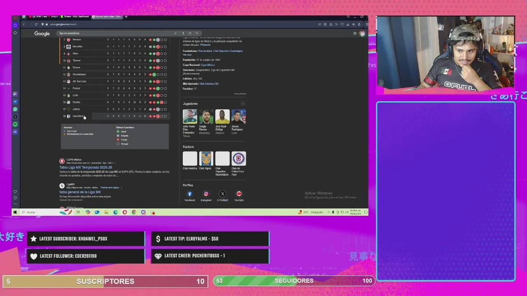Open Aria AI in the Opera sidebar

click(15, 94)
